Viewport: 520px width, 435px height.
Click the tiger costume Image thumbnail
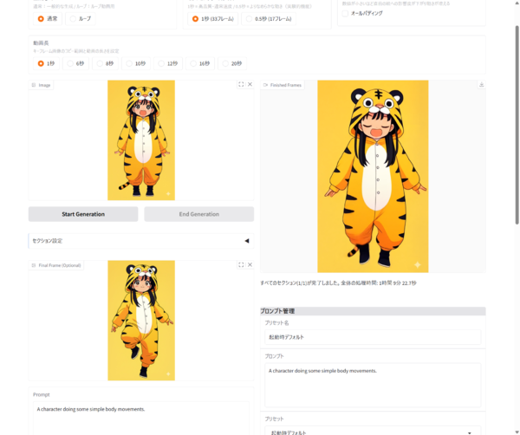coord(141,140)
